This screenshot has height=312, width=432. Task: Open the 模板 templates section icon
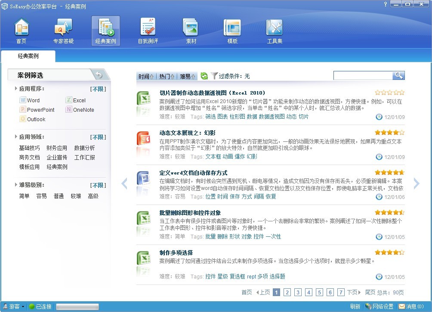(232, 30)
